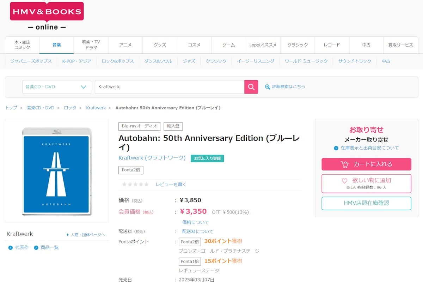The height and width of the screenshot is (288, 423).
Task: Expand the 人物・団体ページへ link
Action: click(x=86, y=235)
